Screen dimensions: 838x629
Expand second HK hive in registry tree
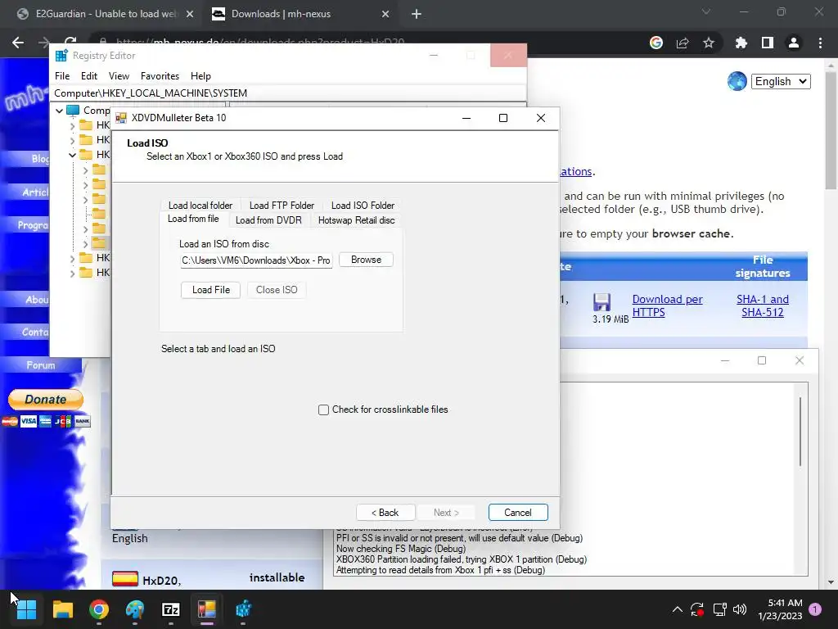72,140
